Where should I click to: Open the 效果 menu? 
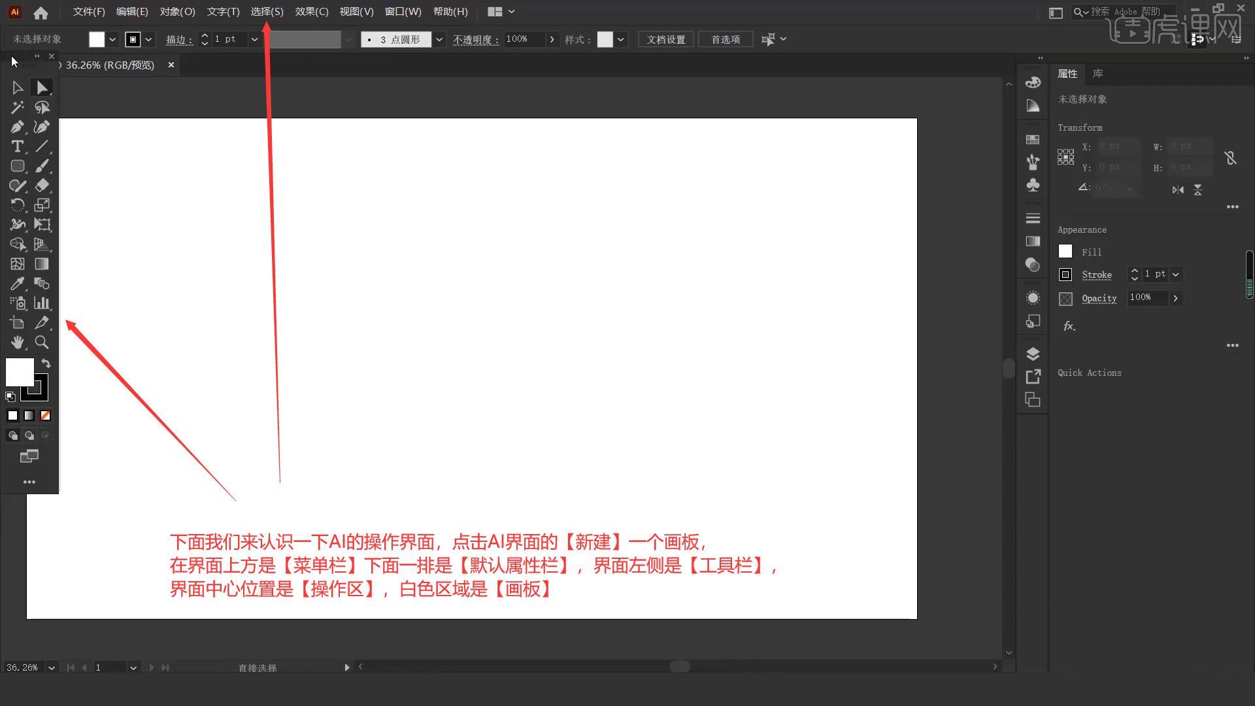click(x=311, y=11)
